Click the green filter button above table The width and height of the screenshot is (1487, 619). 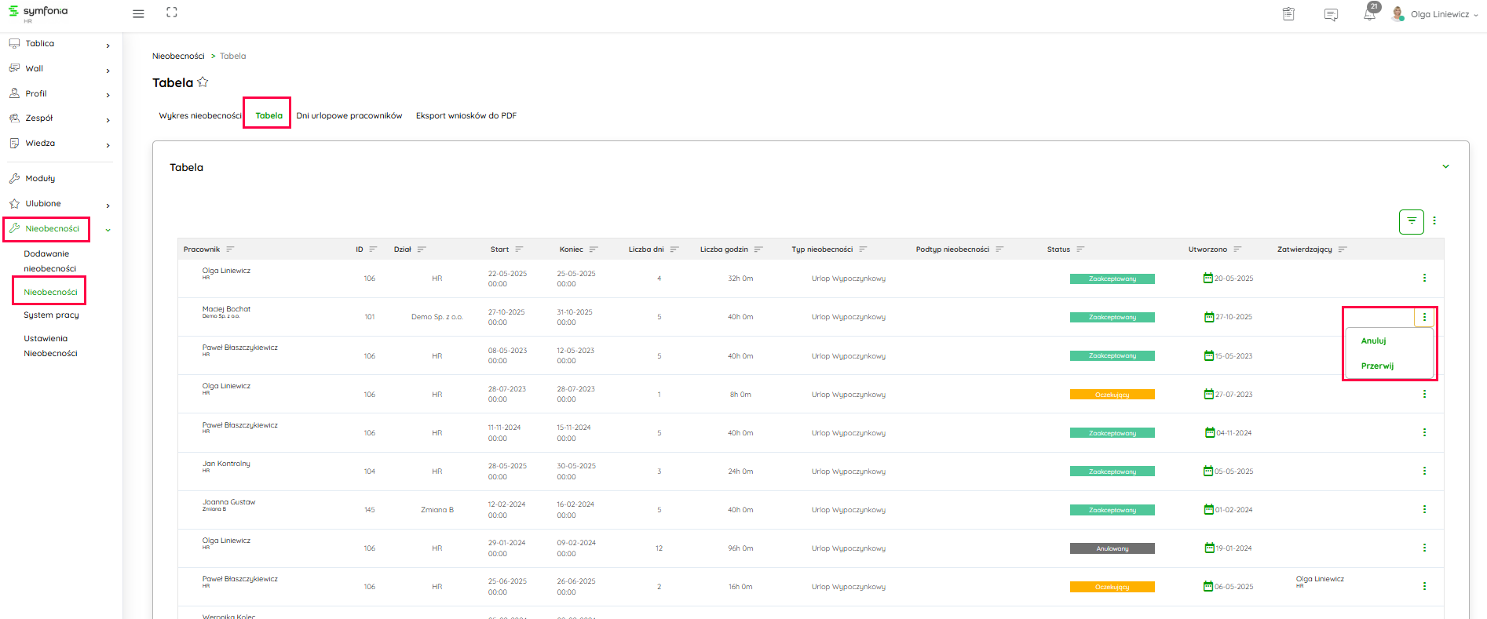pyautogui.click(x=1411, y=221)
